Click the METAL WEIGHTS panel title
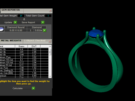This screenshot has height=101, width=135. 11,40
